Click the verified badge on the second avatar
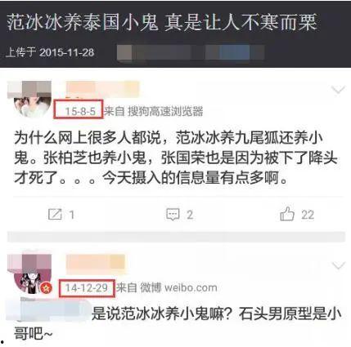This screenshot has height=347, width=351. [x=46, y=288]
